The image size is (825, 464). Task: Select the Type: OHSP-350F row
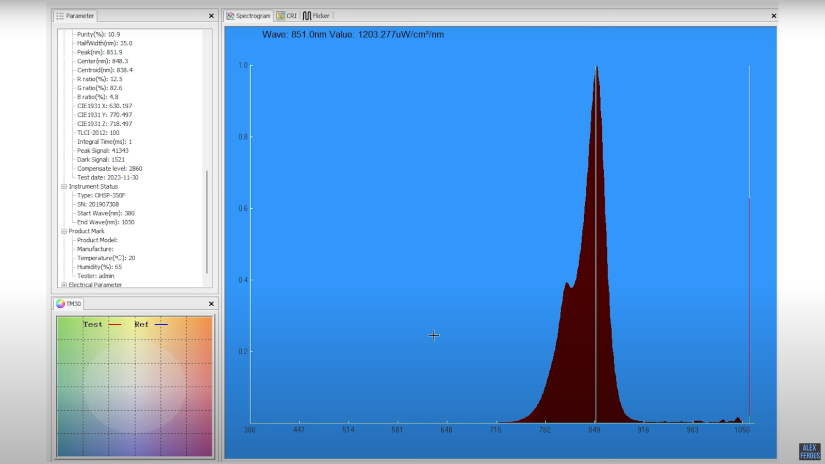[x=101, y=195]
